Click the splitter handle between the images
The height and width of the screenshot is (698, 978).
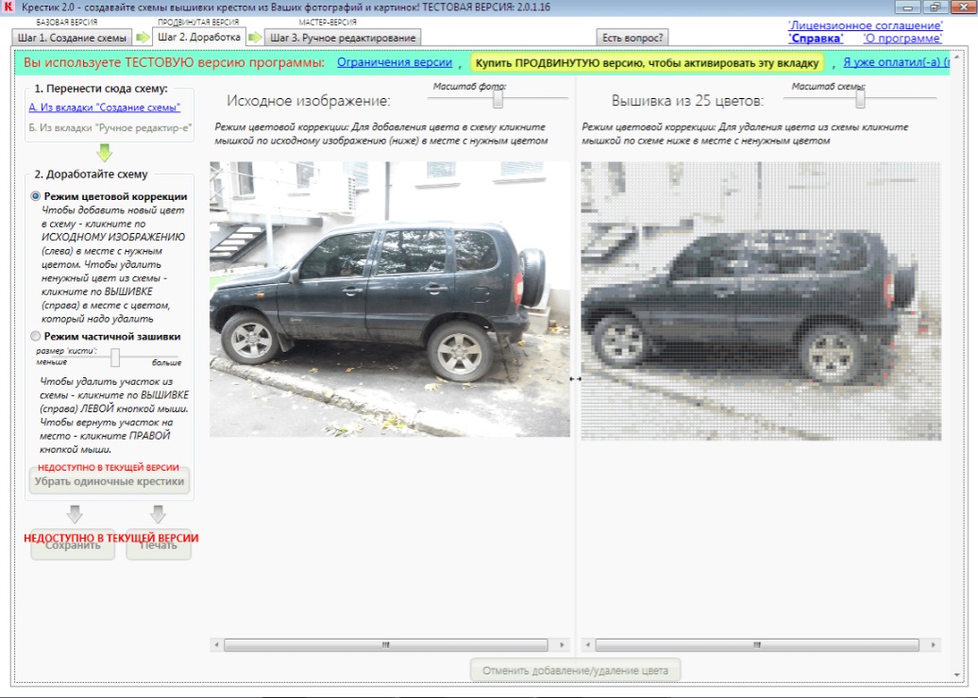coord(575,378)
